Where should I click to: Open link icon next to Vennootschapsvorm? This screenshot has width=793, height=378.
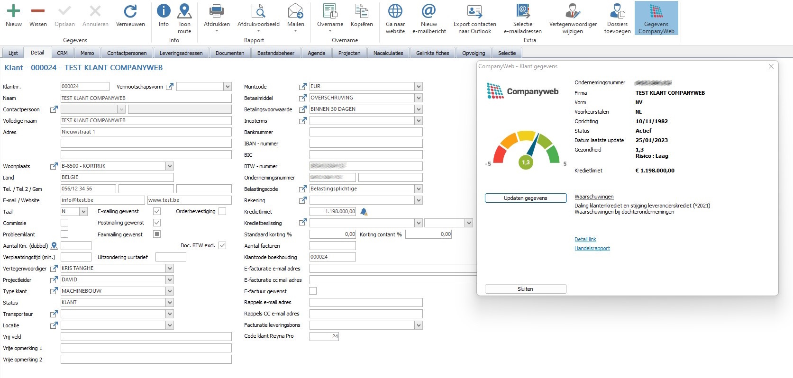pos(169,87)
